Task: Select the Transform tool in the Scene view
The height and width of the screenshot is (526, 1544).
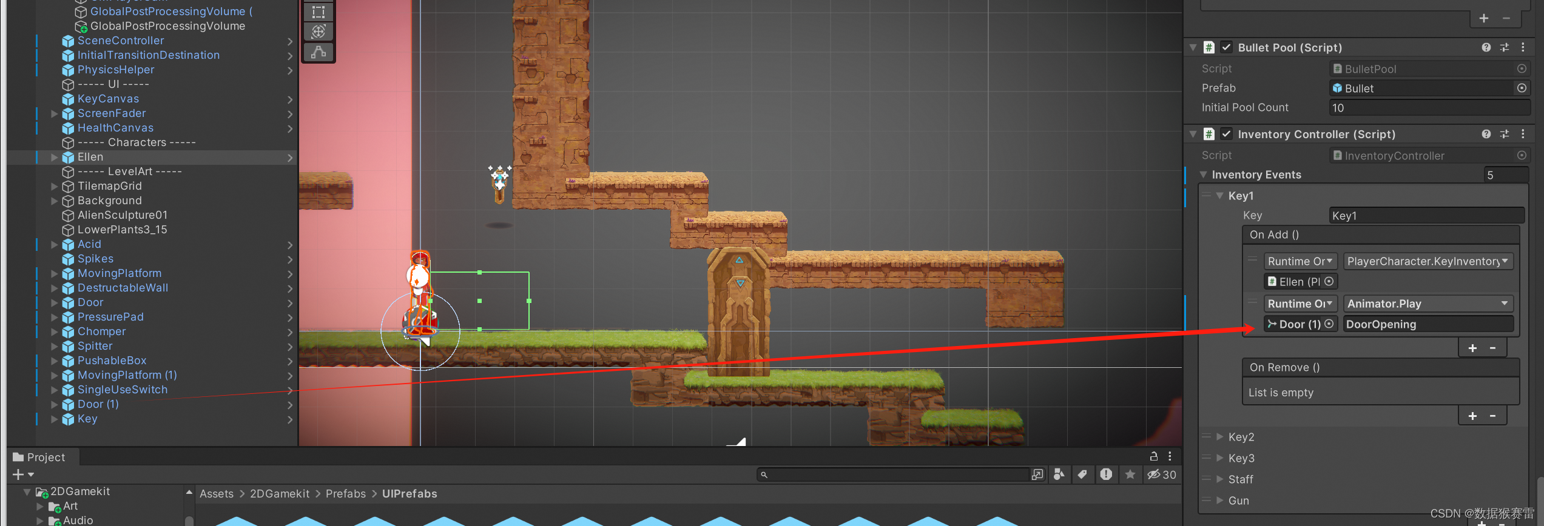Action: click(319, 32)
